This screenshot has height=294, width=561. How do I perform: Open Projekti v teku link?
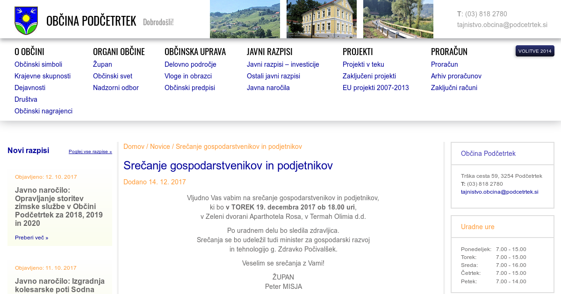coord(363,64)
